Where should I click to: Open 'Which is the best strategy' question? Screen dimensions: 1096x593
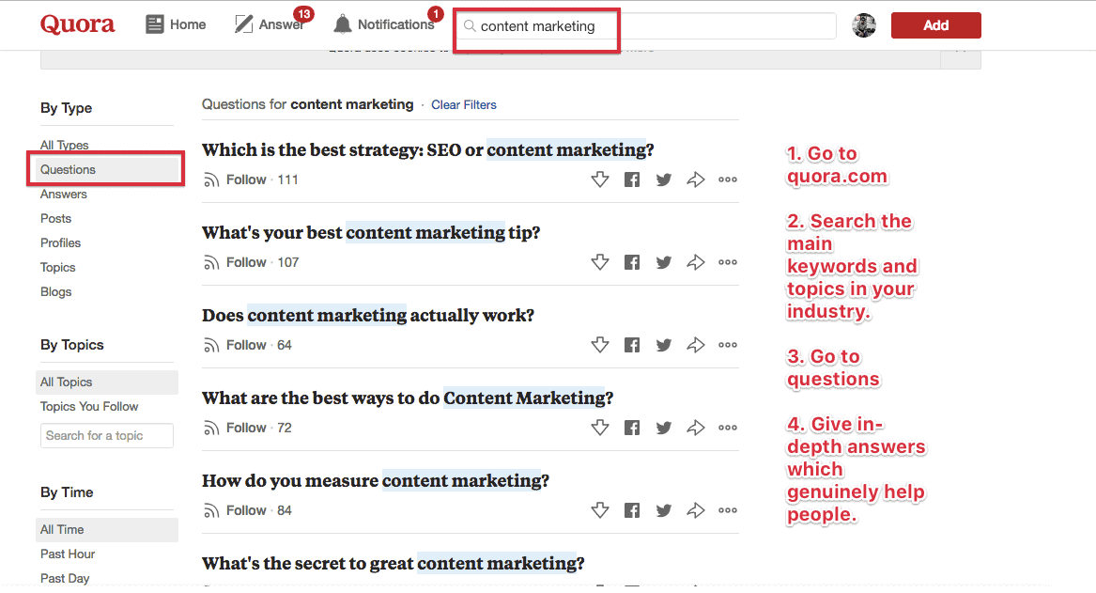[x=427, y=150]
